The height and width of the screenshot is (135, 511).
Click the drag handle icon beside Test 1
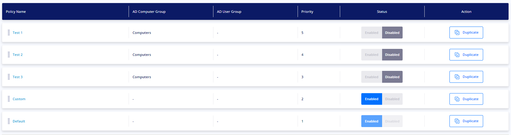(9, 33)
